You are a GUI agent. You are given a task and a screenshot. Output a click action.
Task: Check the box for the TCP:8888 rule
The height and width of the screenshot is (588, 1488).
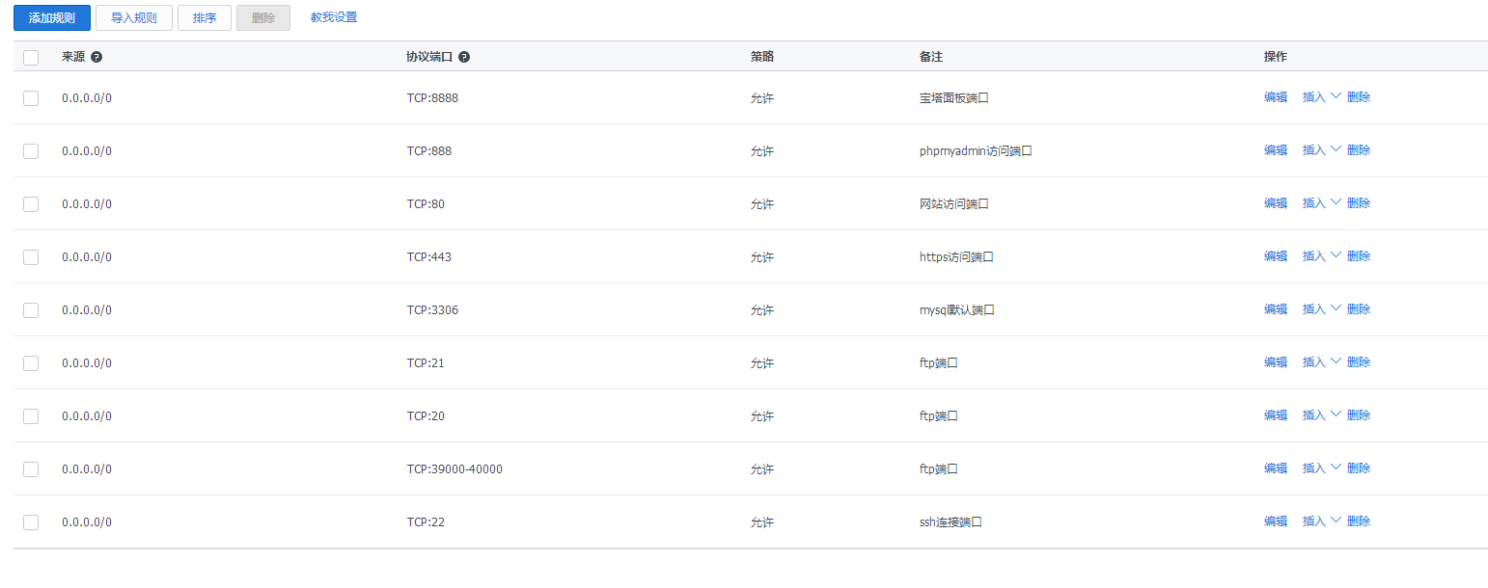pyautogui.click(x=31, y=97)
